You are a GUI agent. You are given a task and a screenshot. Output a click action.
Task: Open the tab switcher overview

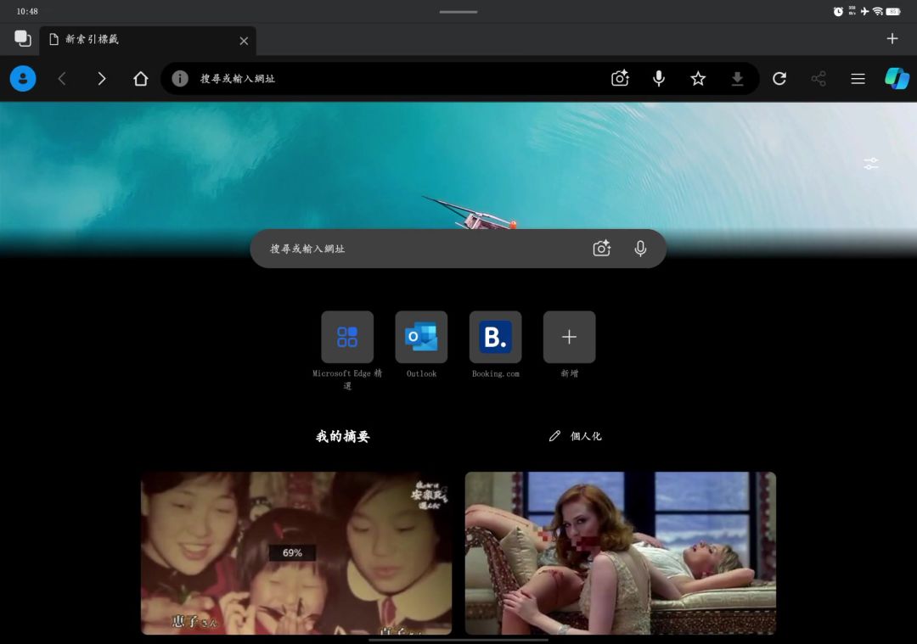pos(23,39)
